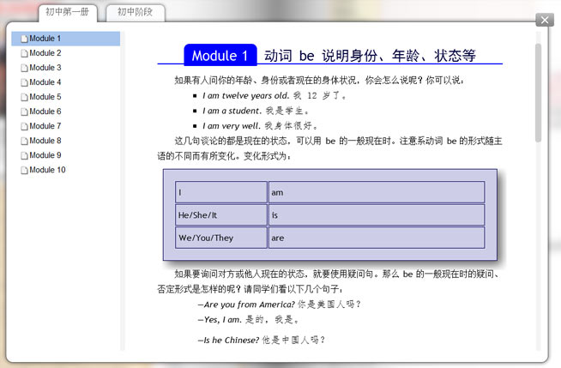Click the document icon beside Module 1
This screenshot has height=368, width=561.
pos(24,39)
